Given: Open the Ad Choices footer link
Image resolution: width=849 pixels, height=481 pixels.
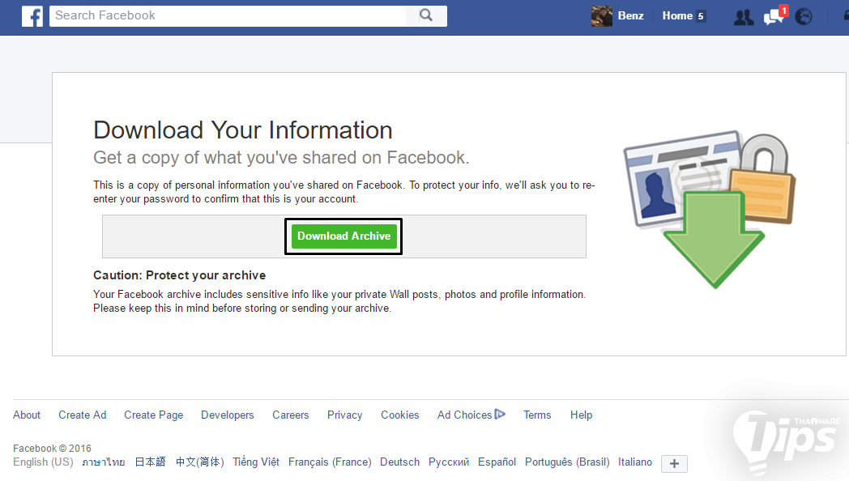Looking at the screenshot, I should coord(464,415).
